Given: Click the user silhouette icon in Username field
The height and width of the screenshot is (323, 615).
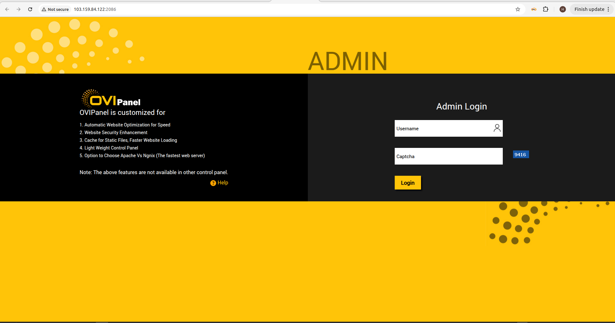Looking at the screenshot, I should pyautogui.click(x=497, y=128).
